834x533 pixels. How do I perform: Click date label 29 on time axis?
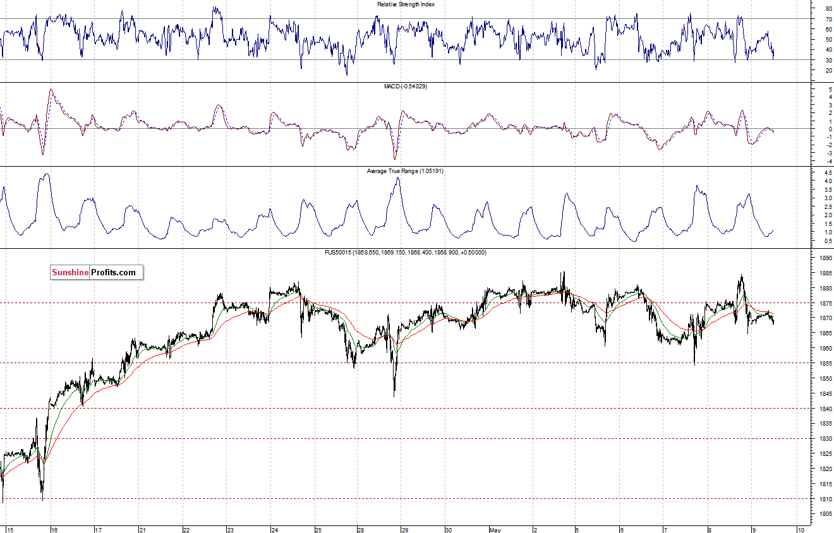tap(405, 529)
